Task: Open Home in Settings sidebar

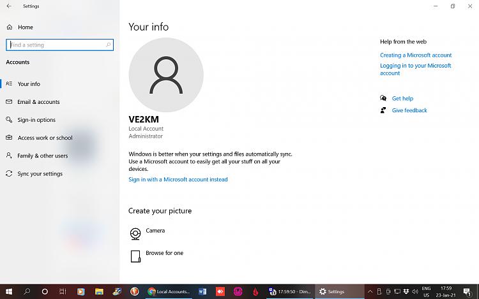Action: coord(26,27)
